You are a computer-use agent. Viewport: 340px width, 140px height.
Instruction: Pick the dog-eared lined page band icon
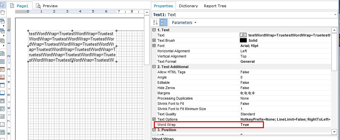pyautogui.click(x=2, y=54)
